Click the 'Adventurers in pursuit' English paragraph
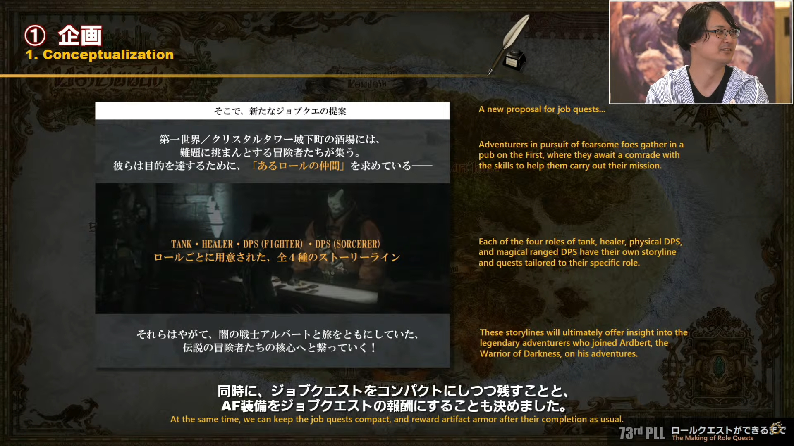Image resolution: width=794 pixels, height=446 pixels. [581, 155]
